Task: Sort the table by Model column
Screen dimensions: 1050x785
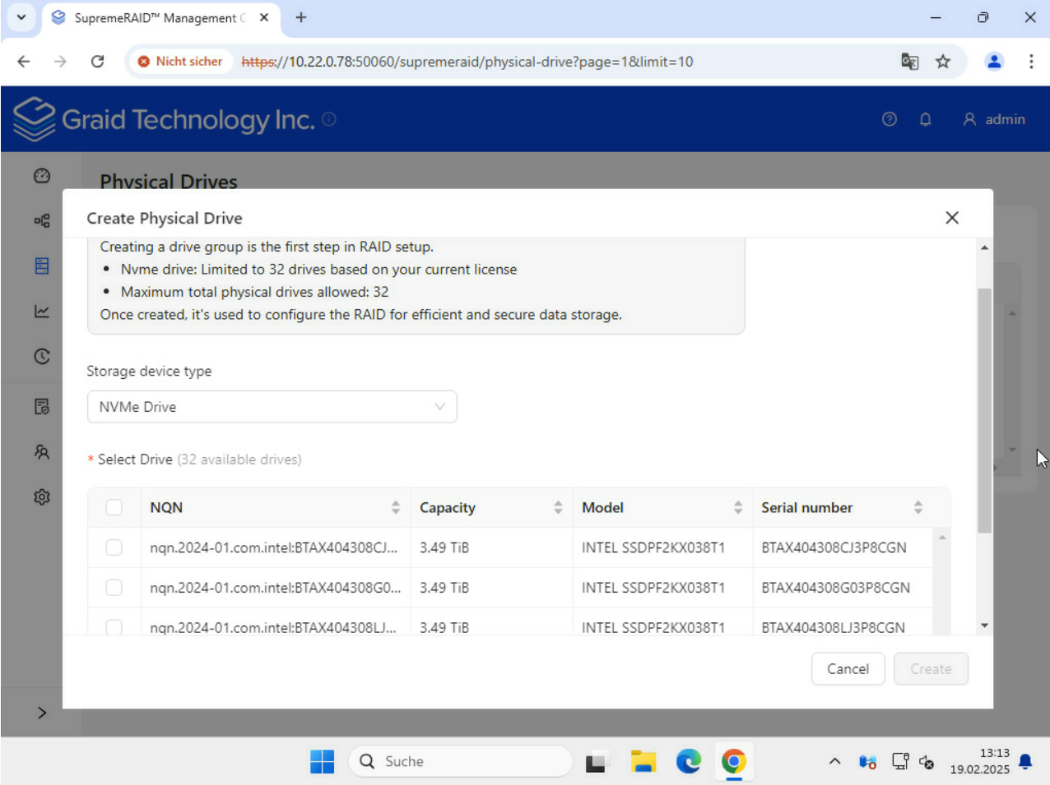Action: tap(738, 507)
